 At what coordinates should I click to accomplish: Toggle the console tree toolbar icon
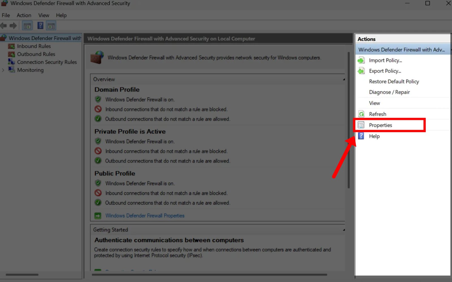coord(27,26)
